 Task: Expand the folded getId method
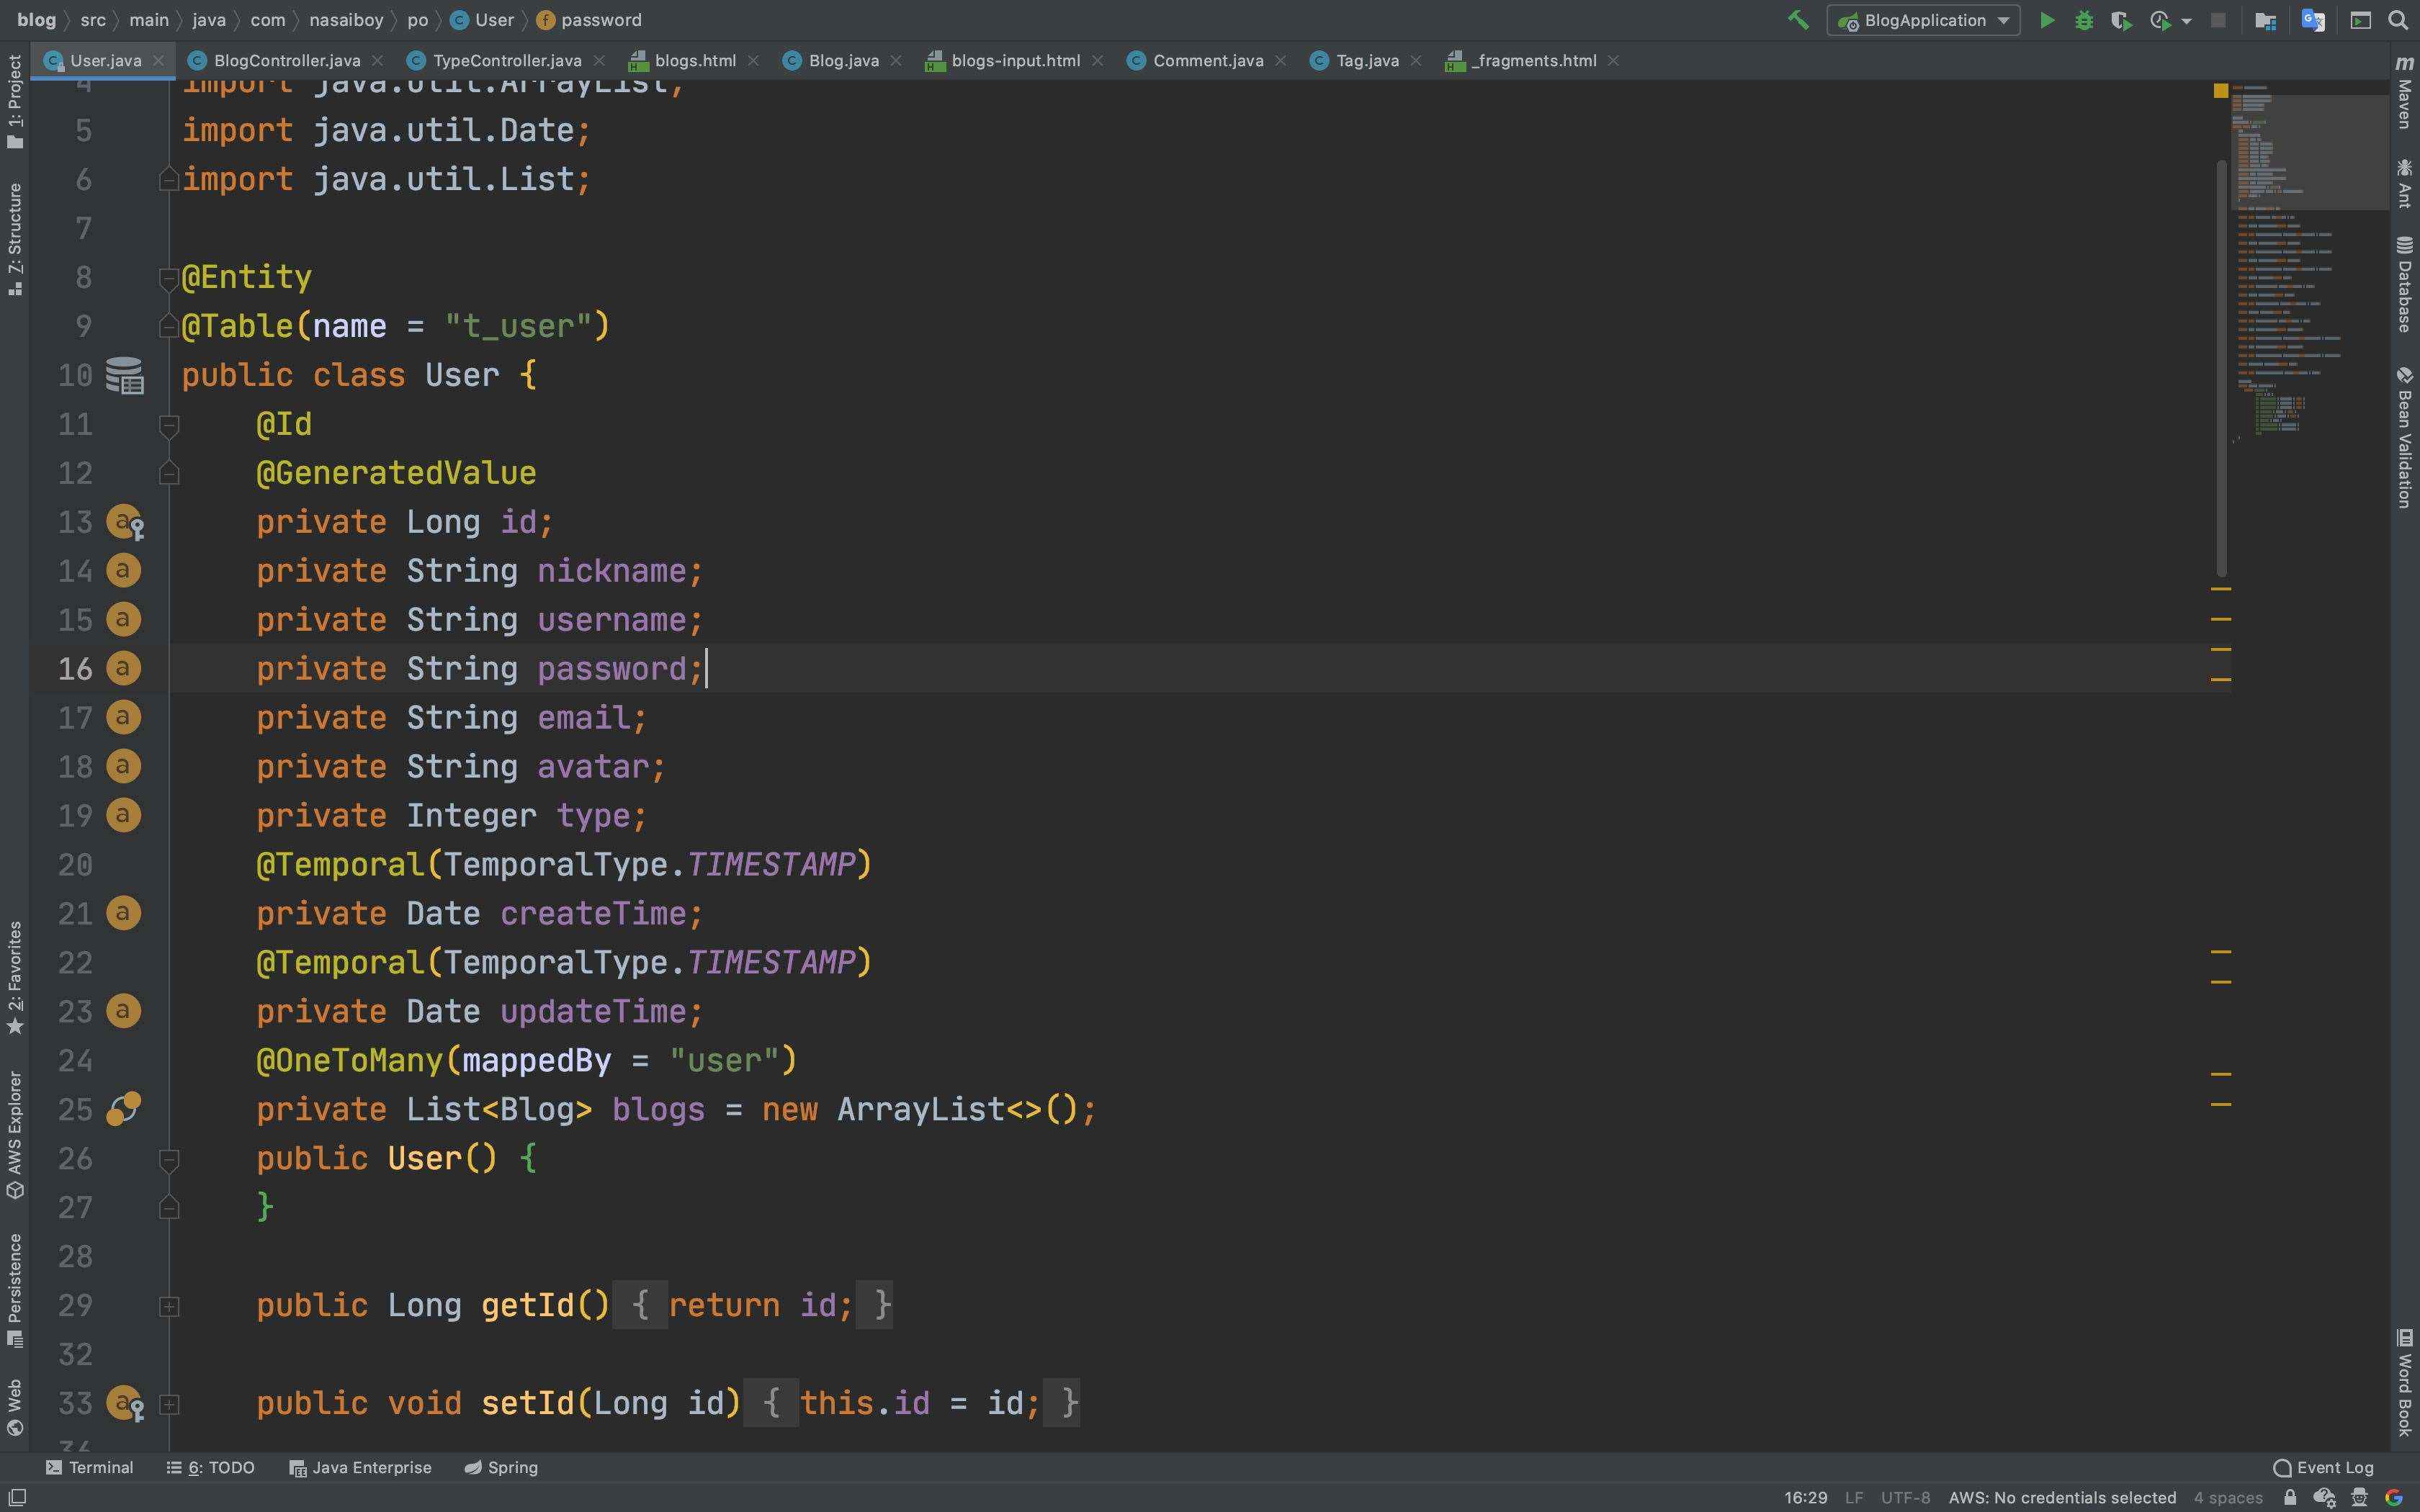tap(169, 1306)
